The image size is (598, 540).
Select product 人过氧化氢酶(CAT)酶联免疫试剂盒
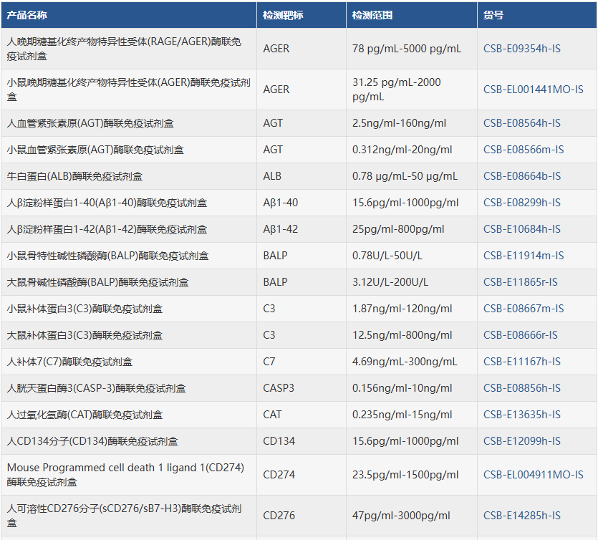(85, 415)
